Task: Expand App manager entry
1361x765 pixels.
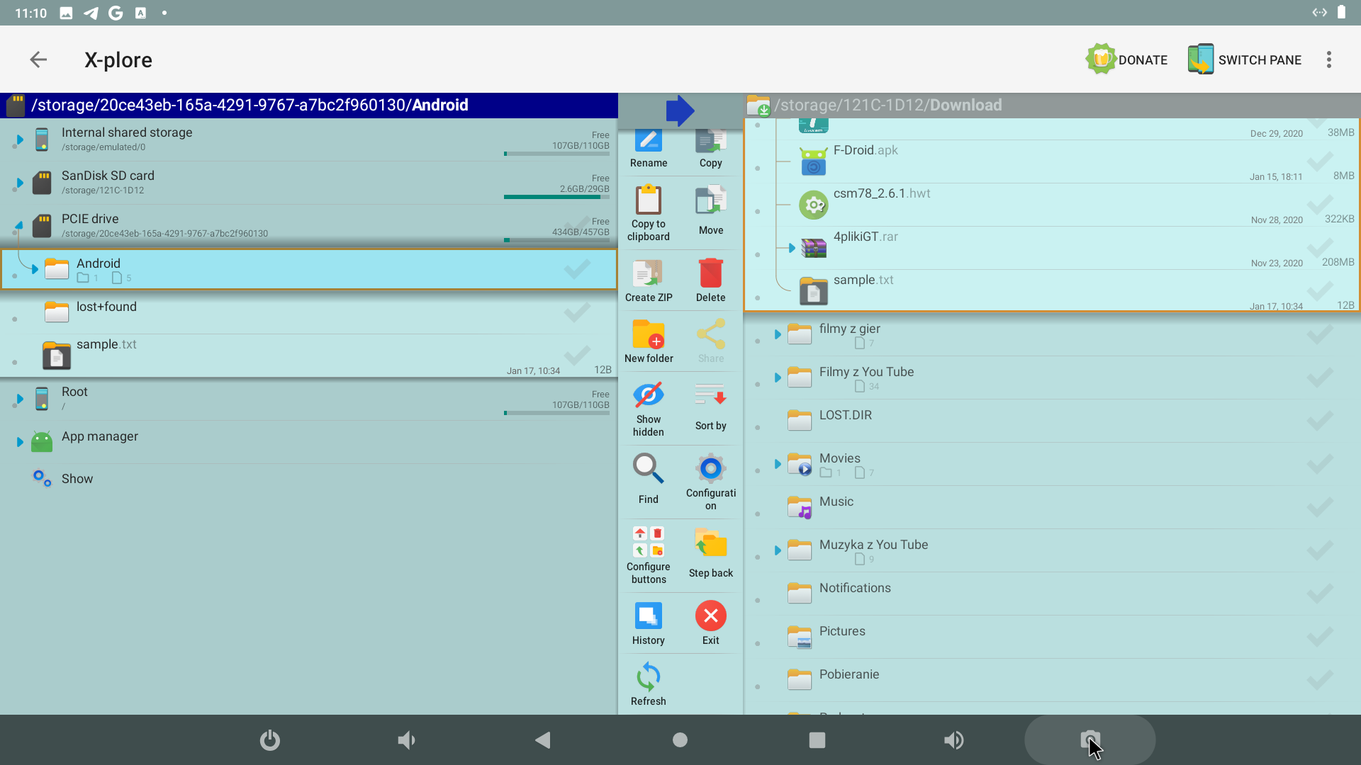Action: click(19, 442)
